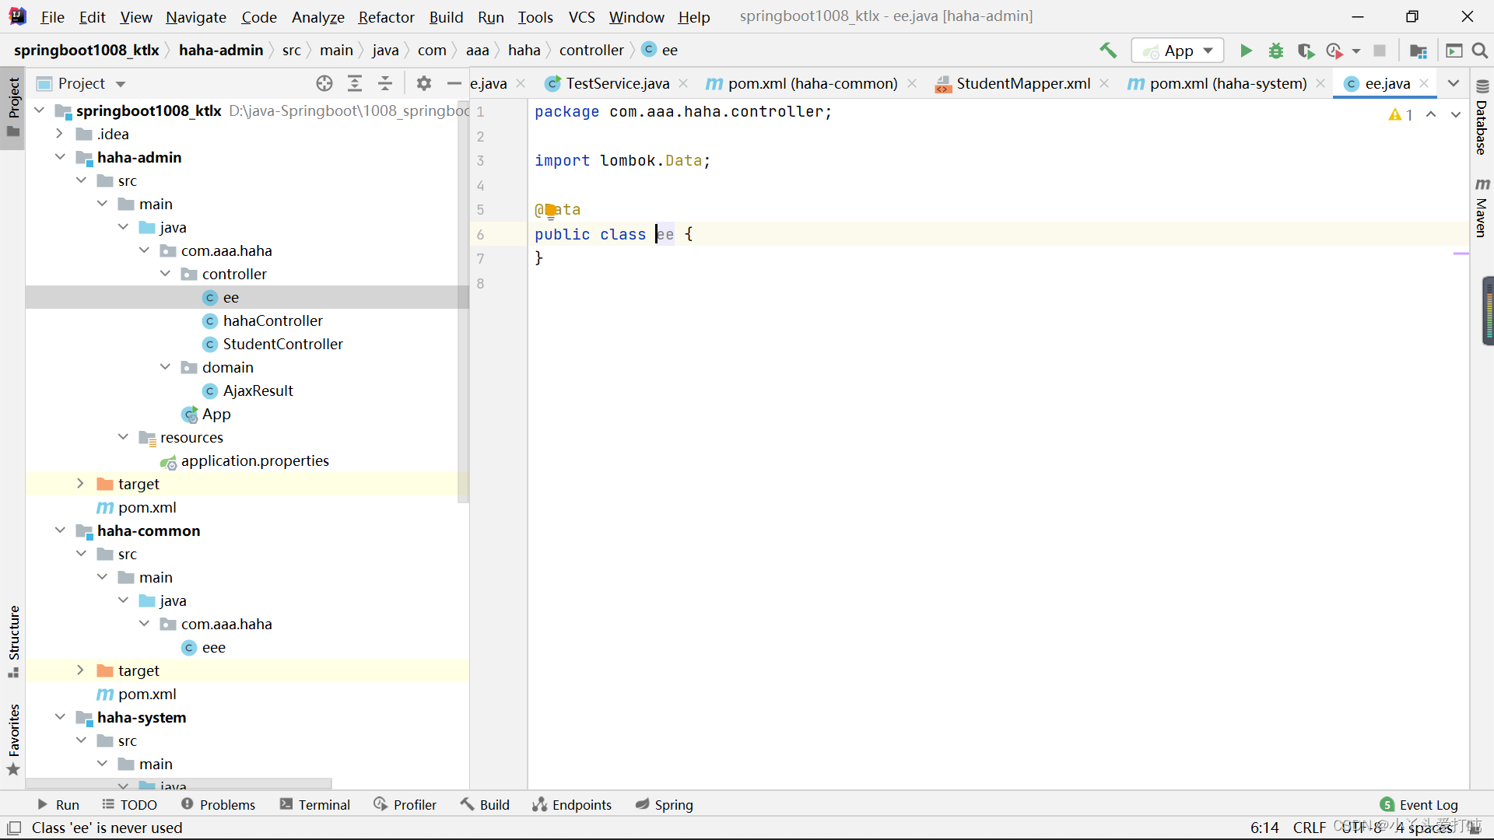Toggle the Project side panel button
The image size is (1494, 840).
click(x=13, y=107)
